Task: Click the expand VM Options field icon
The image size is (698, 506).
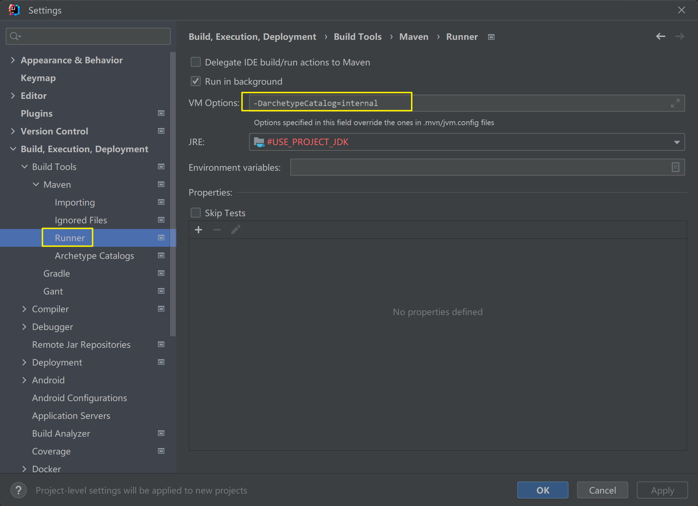Action: click(675, 103)
